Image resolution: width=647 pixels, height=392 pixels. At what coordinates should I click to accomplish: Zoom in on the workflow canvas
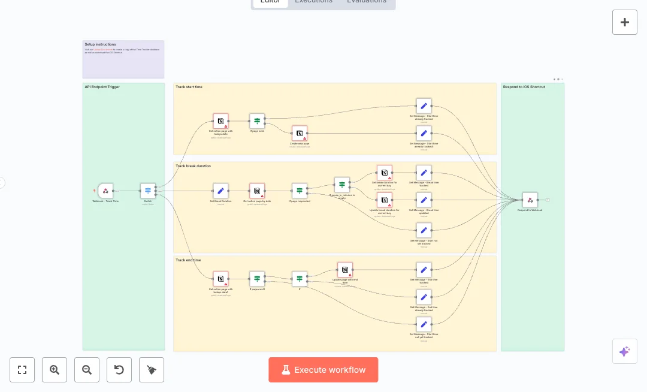pos(55,370)
